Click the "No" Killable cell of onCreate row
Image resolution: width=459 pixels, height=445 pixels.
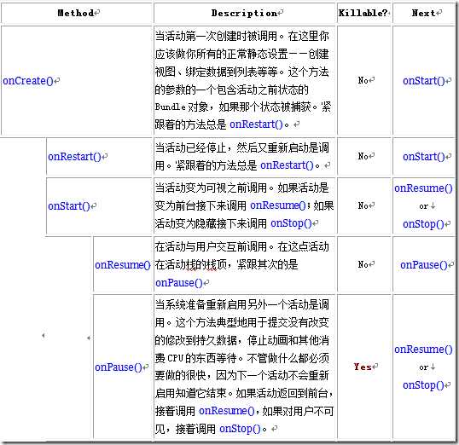(363, 80)
